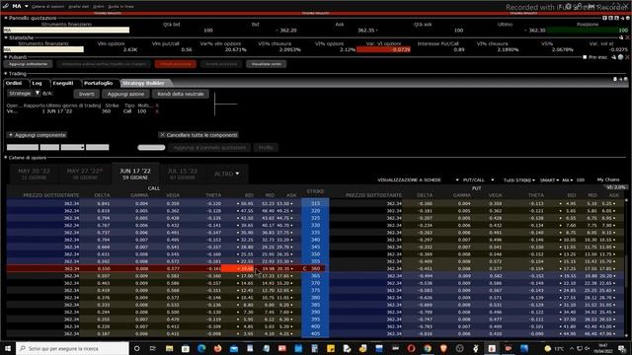Open the Ordini menu in top bar
This screenshot has width=632, height=355.
(x=99, y=7)
